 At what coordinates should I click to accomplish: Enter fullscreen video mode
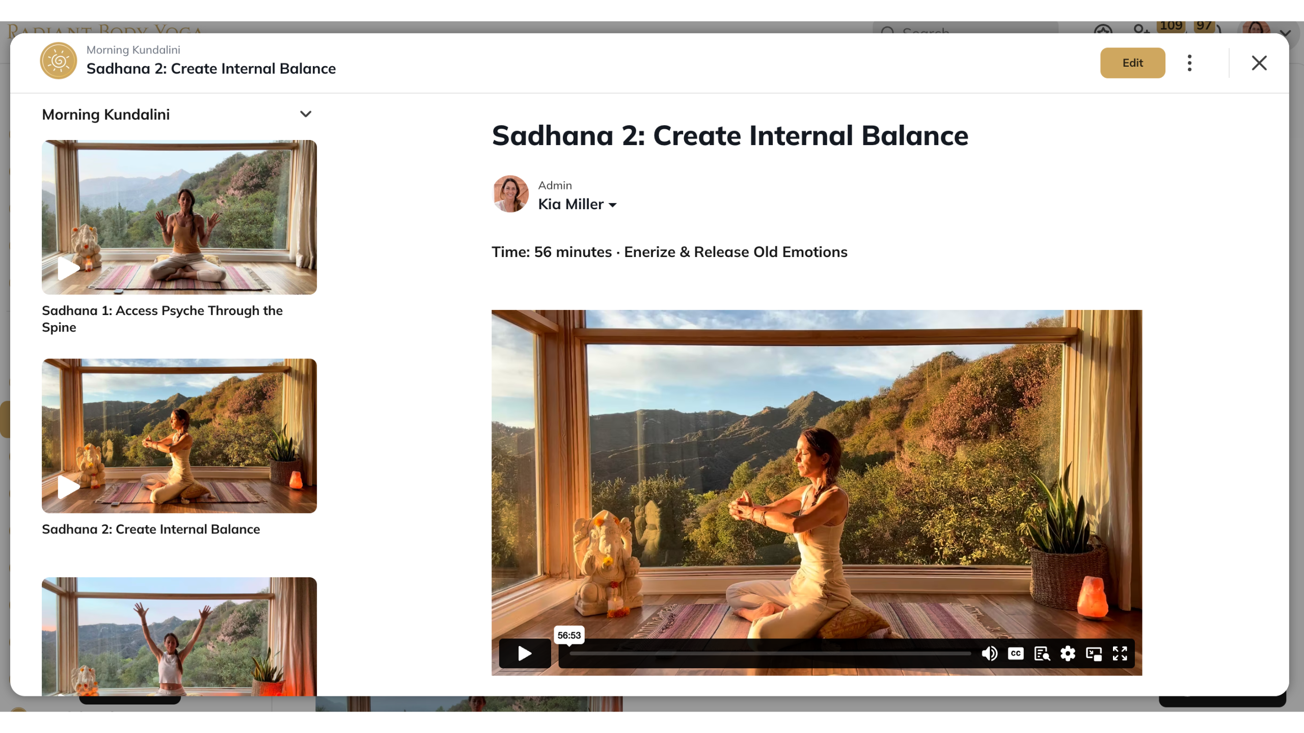pyautogui.click(x=1120, y=653)
